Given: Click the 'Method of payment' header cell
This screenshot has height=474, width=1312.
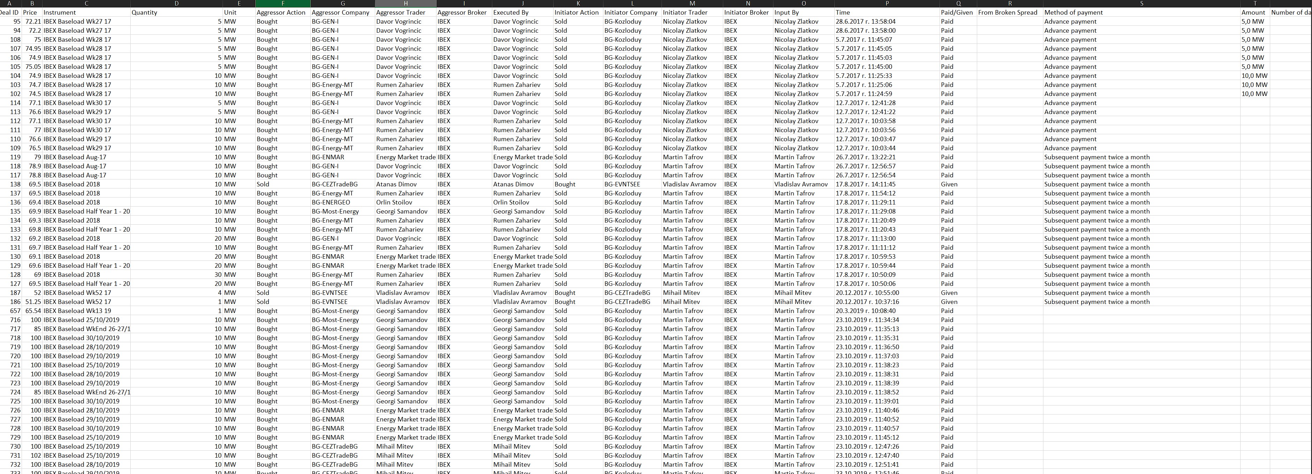Looking at the screenshot, I should [x=1141, y=12].
